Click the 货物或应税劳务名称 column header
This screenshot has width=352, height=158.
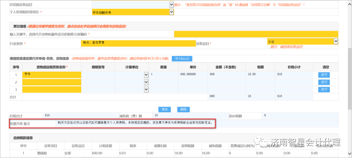pyautogui.click(x=52, y=67)
